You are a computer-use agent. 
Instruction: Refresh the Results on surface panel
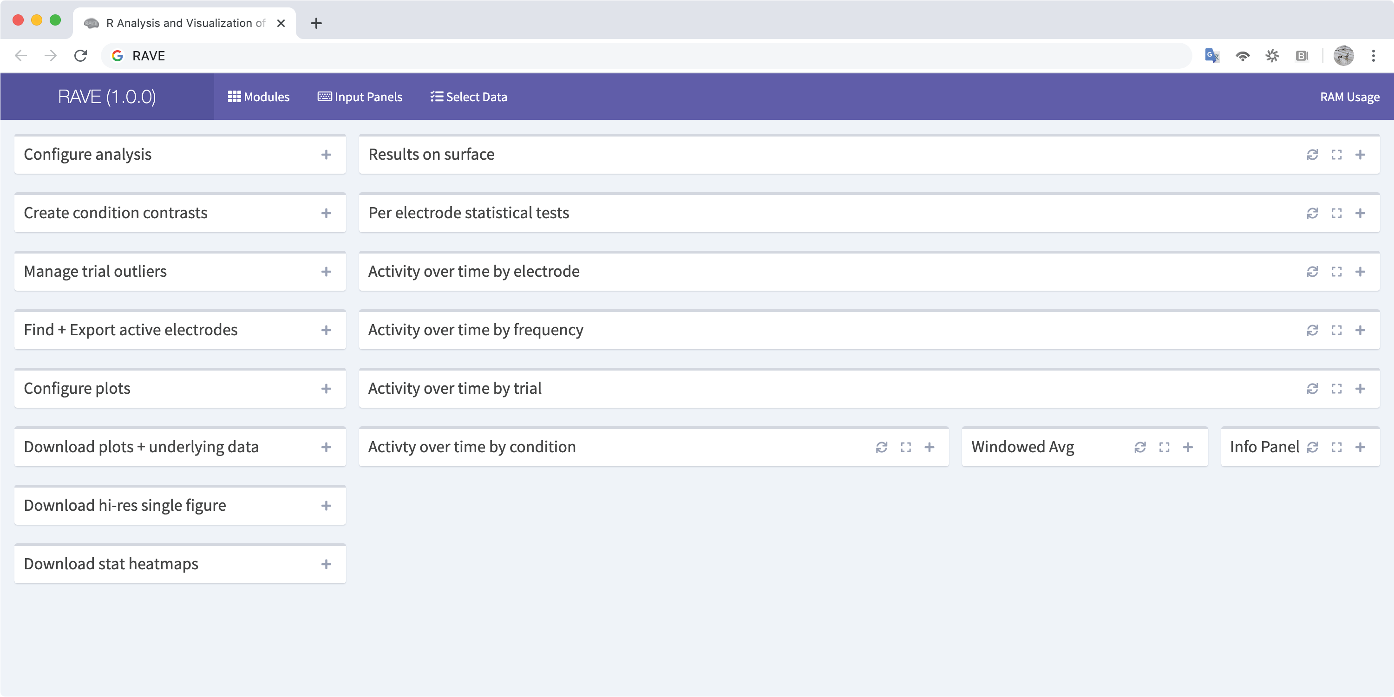[1312, 155]
